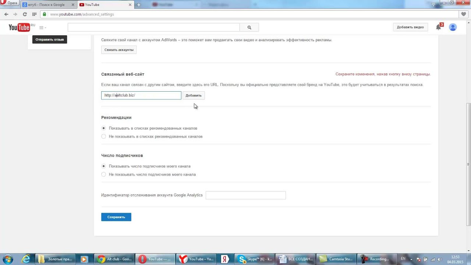Switch to Alt club Chrome window

point(115,259)
